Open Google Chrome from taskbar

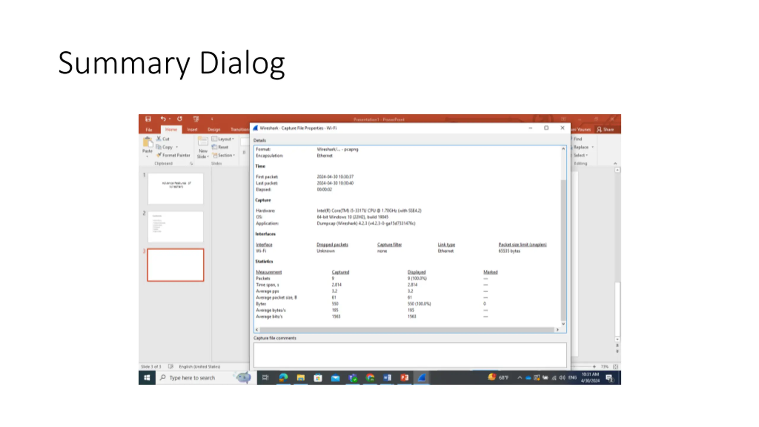click(370, 378)
